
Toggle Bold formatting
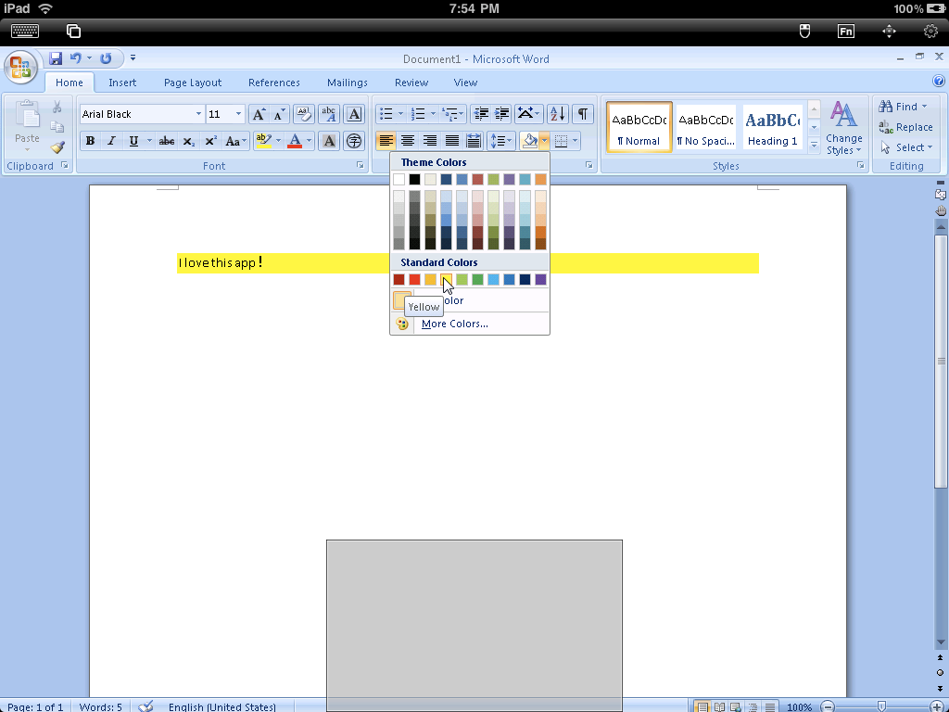click(90, 141)
